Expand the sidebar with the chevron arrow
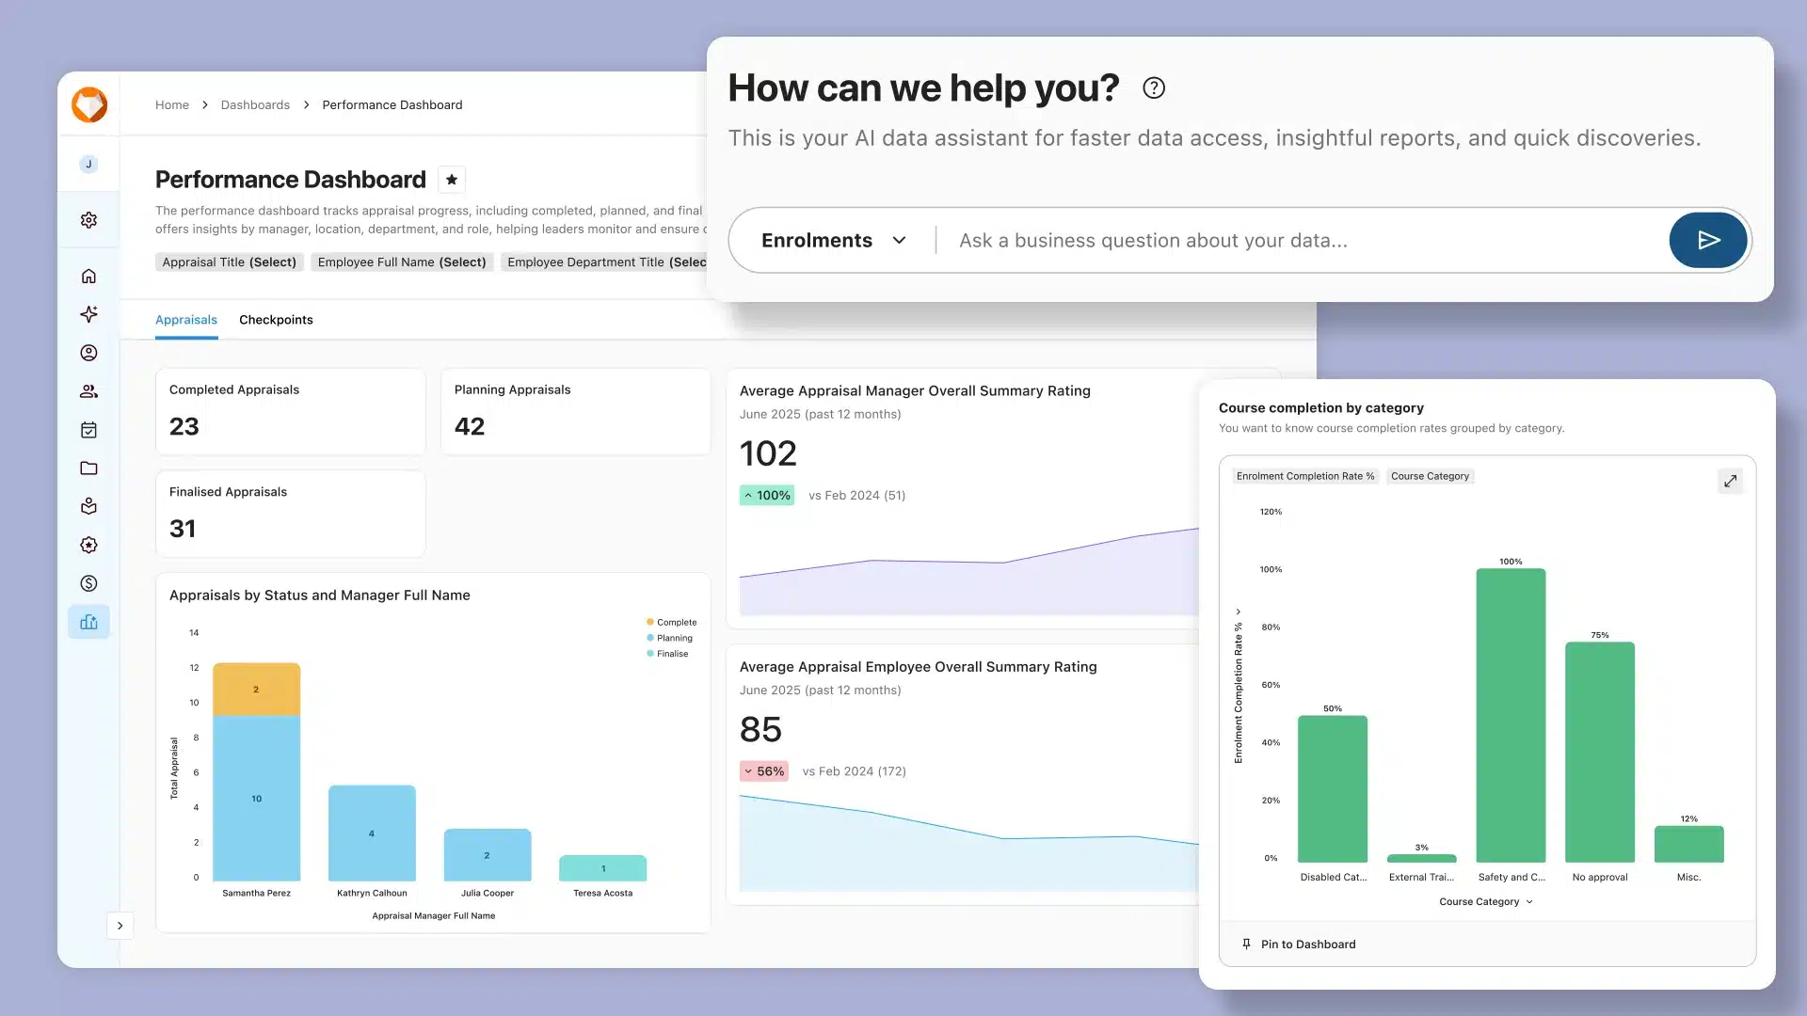Viewport: 1807px width, 1016px height. pos(120,926)
